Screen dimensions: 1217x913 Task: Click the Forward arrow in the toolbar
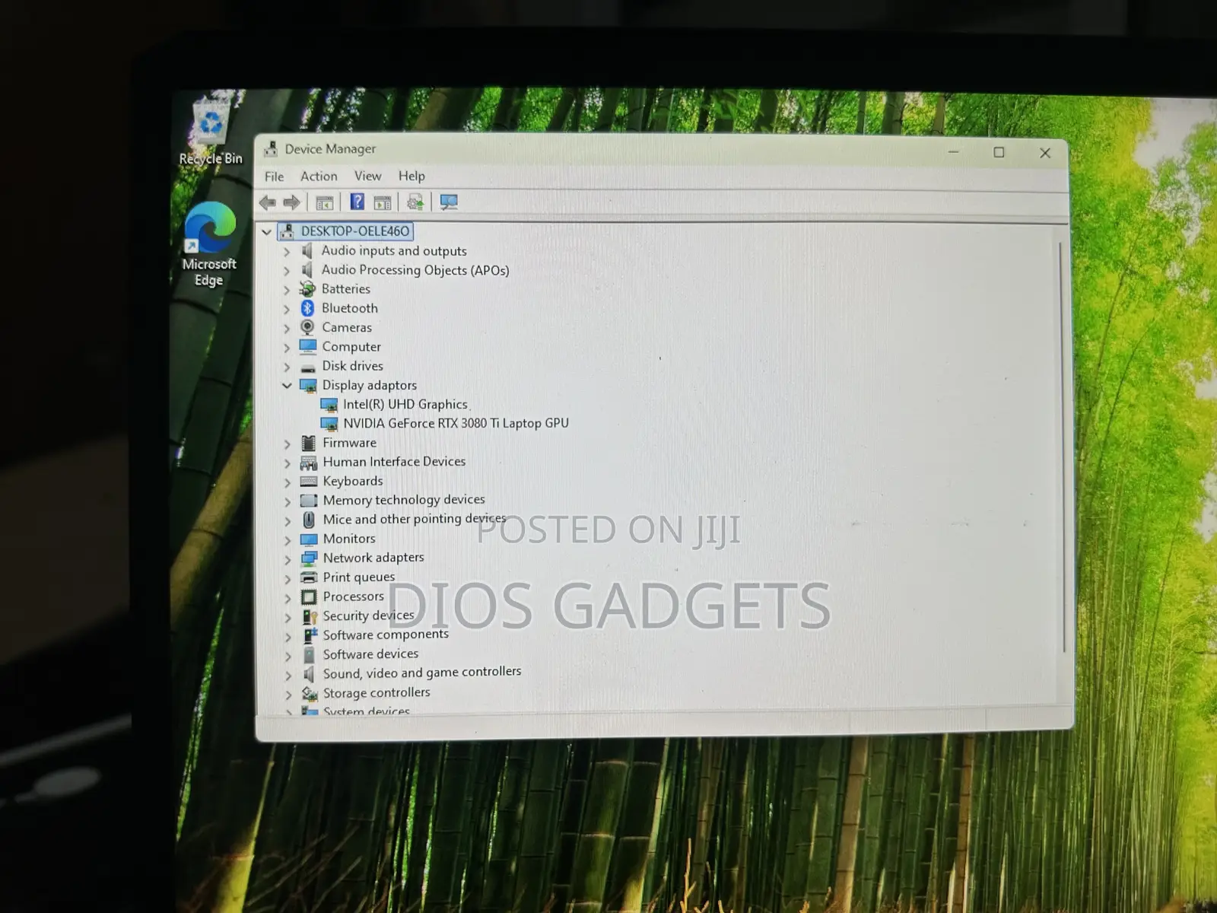click(291, 202)
